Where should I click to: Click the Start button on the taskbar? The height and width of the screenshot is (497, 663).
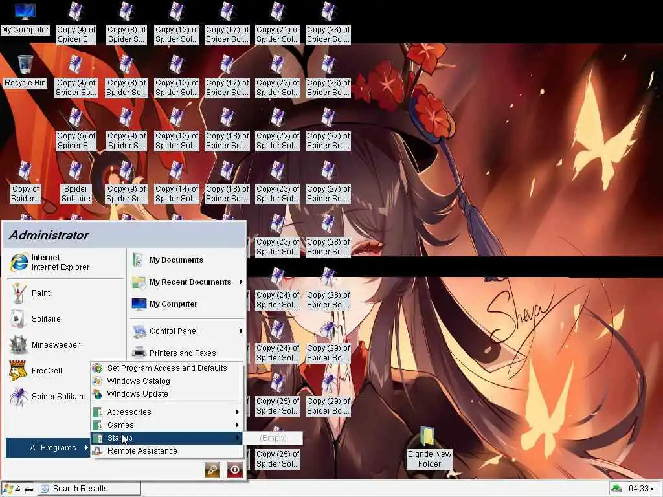click(x=18, y=489)
